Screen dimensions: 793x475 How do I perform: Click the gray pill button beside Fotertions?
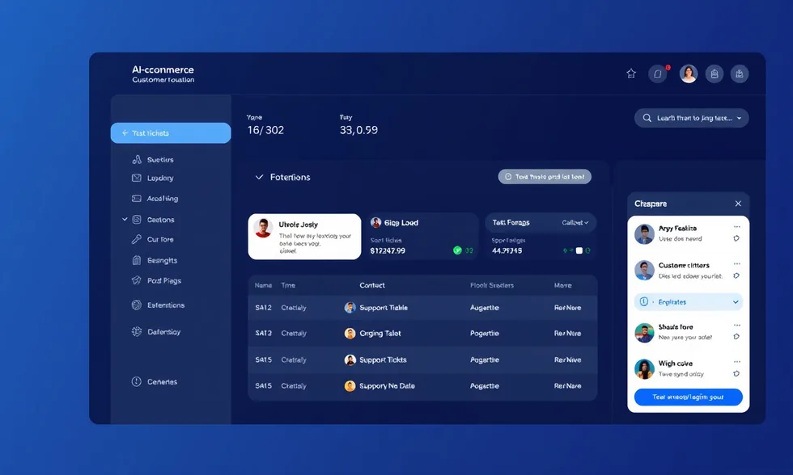pos(545,176)
